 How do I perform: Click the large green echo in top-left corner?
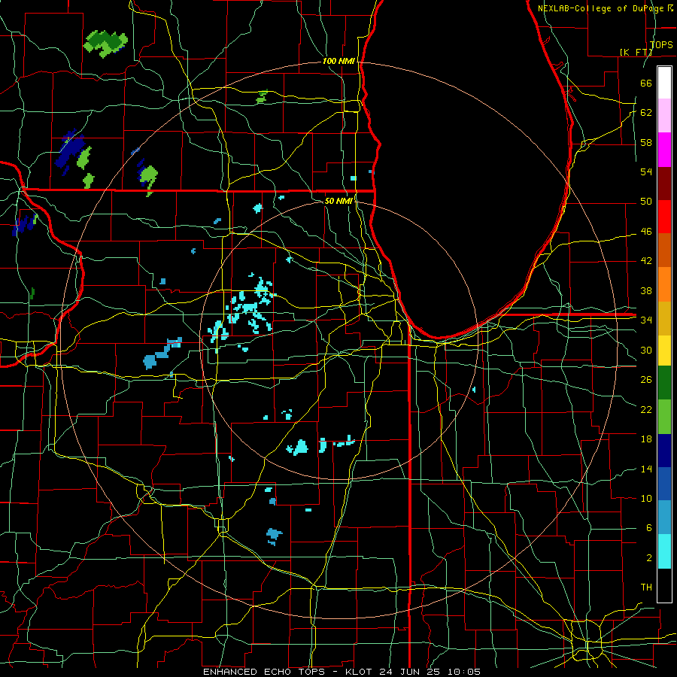106,43
